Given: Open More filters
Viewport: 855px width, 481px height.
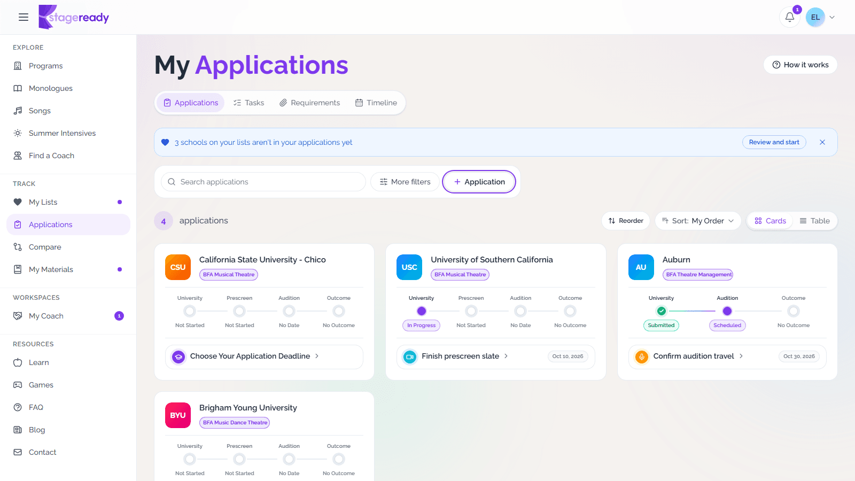Looking at the screenshot, I should [x=405, y=182].
